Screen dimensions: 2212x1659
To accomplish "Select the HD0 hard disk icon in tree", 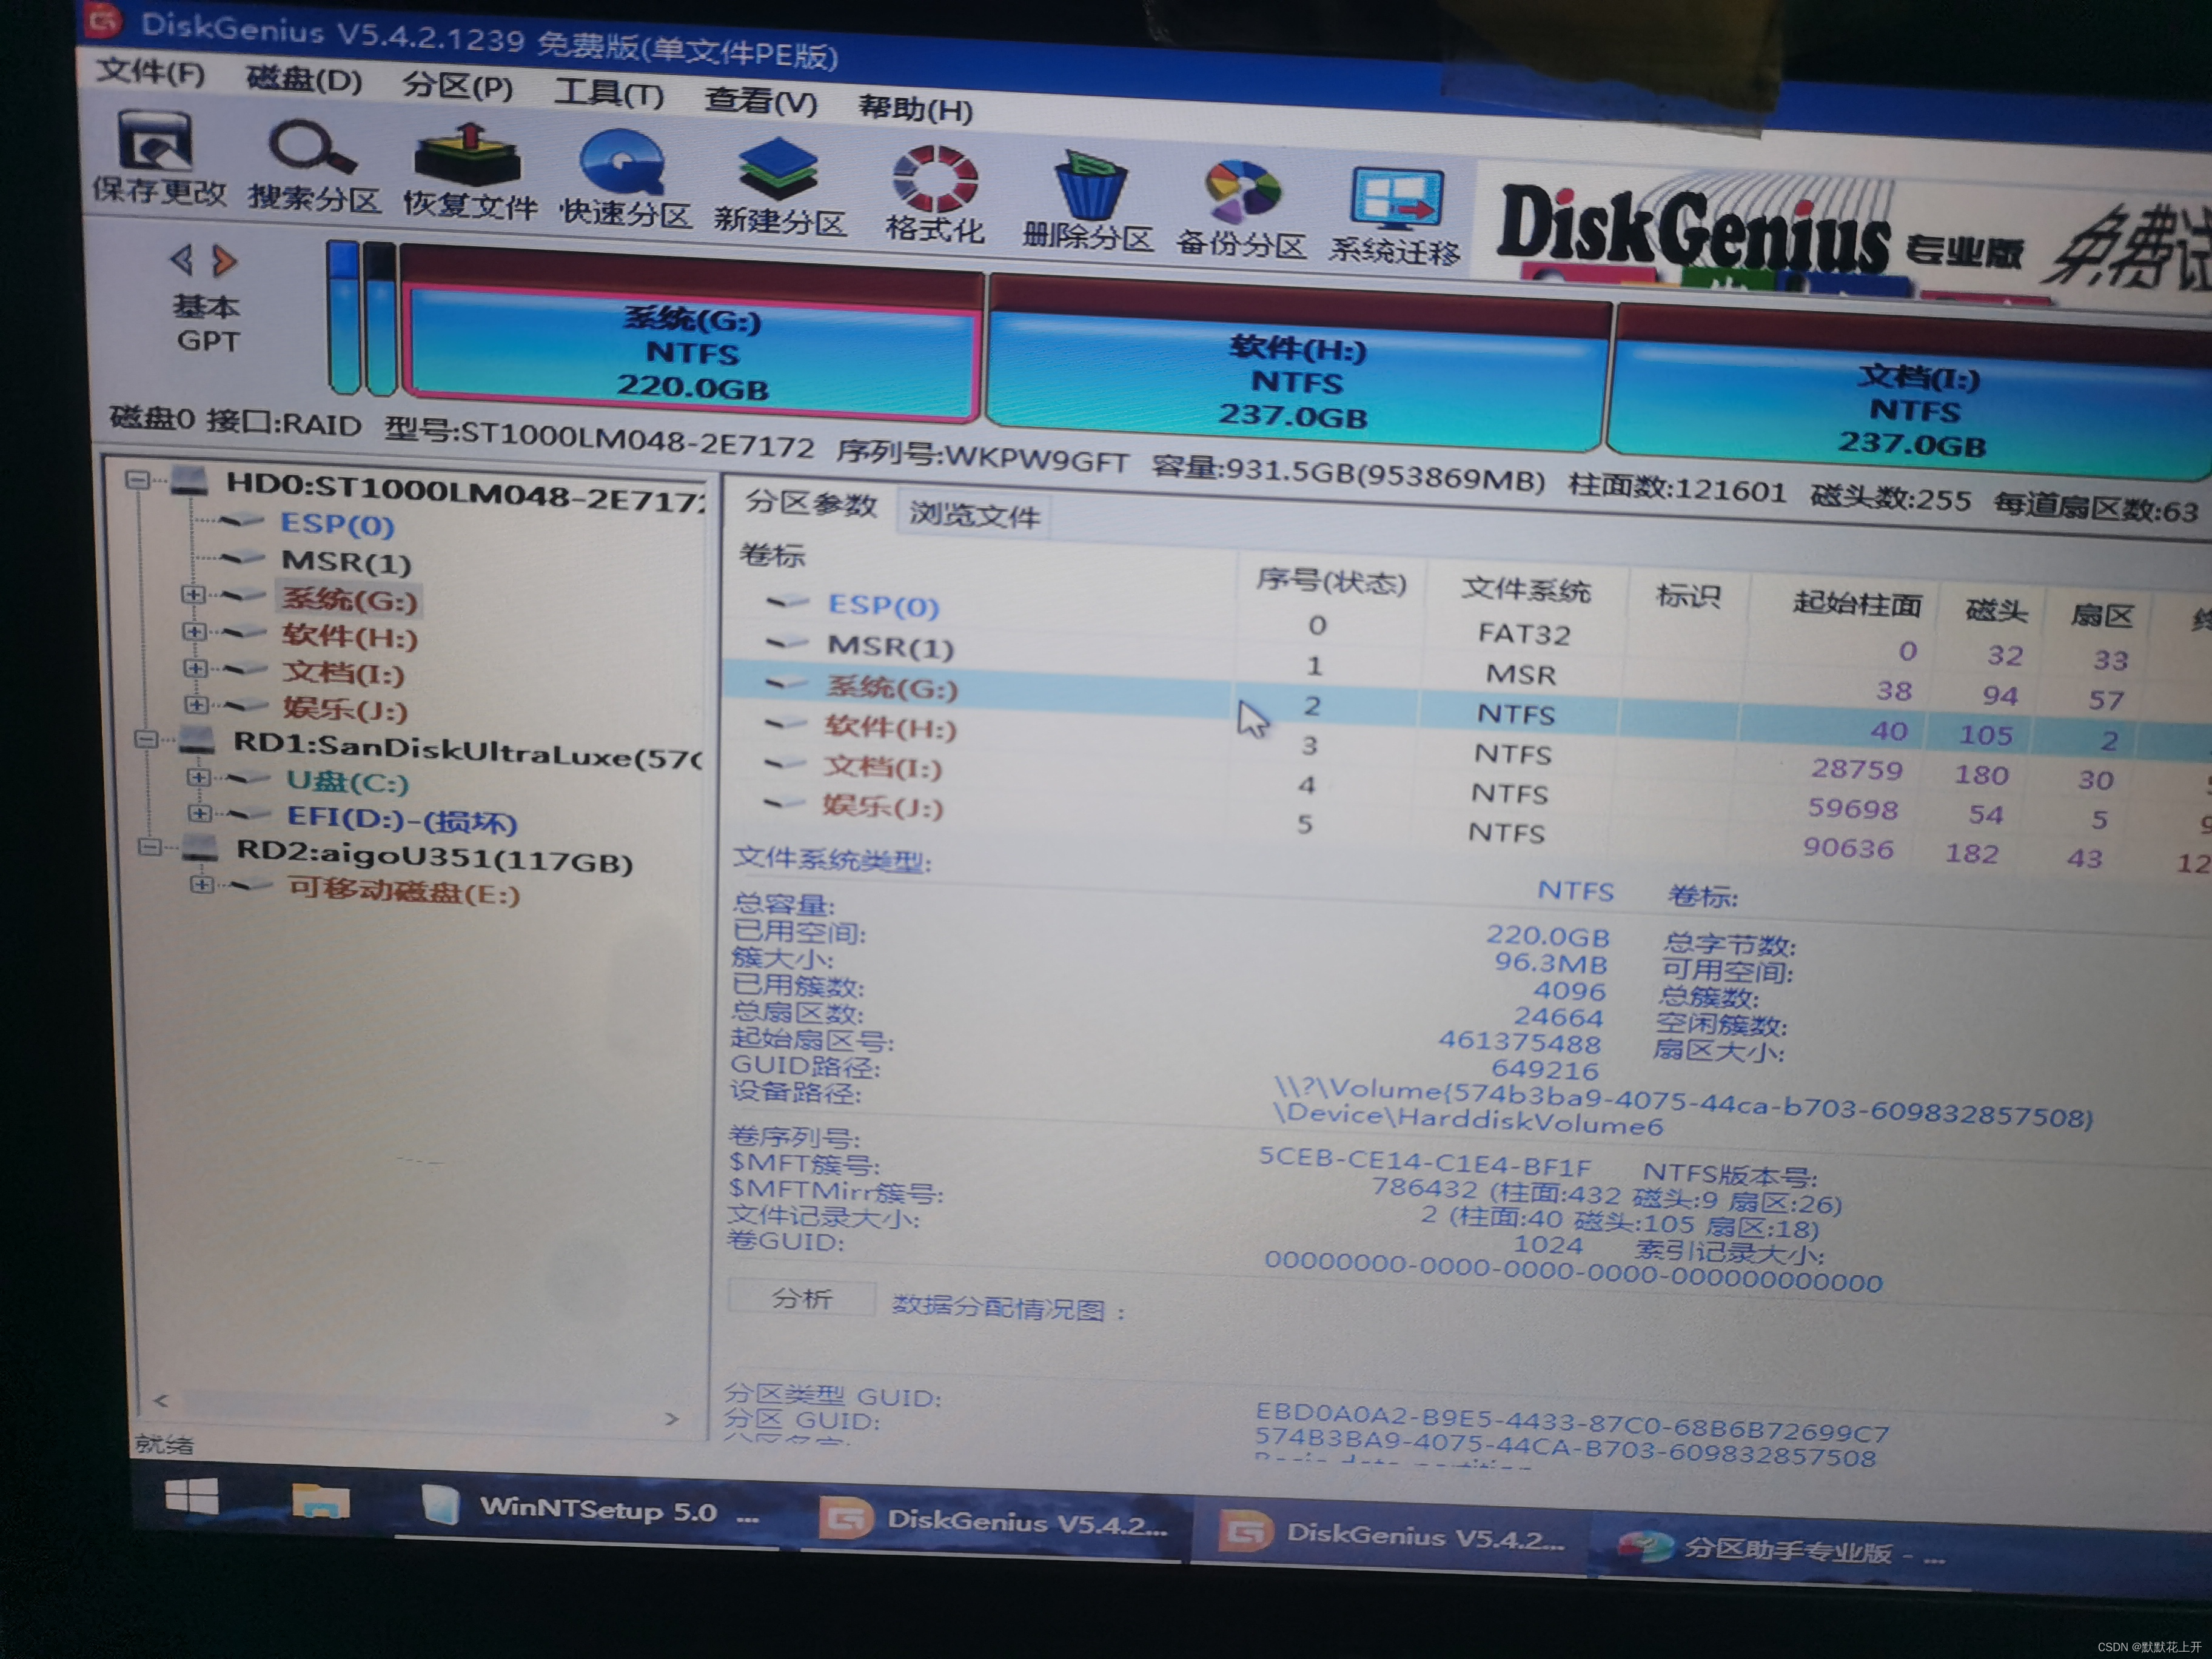I will click(189, 481).
